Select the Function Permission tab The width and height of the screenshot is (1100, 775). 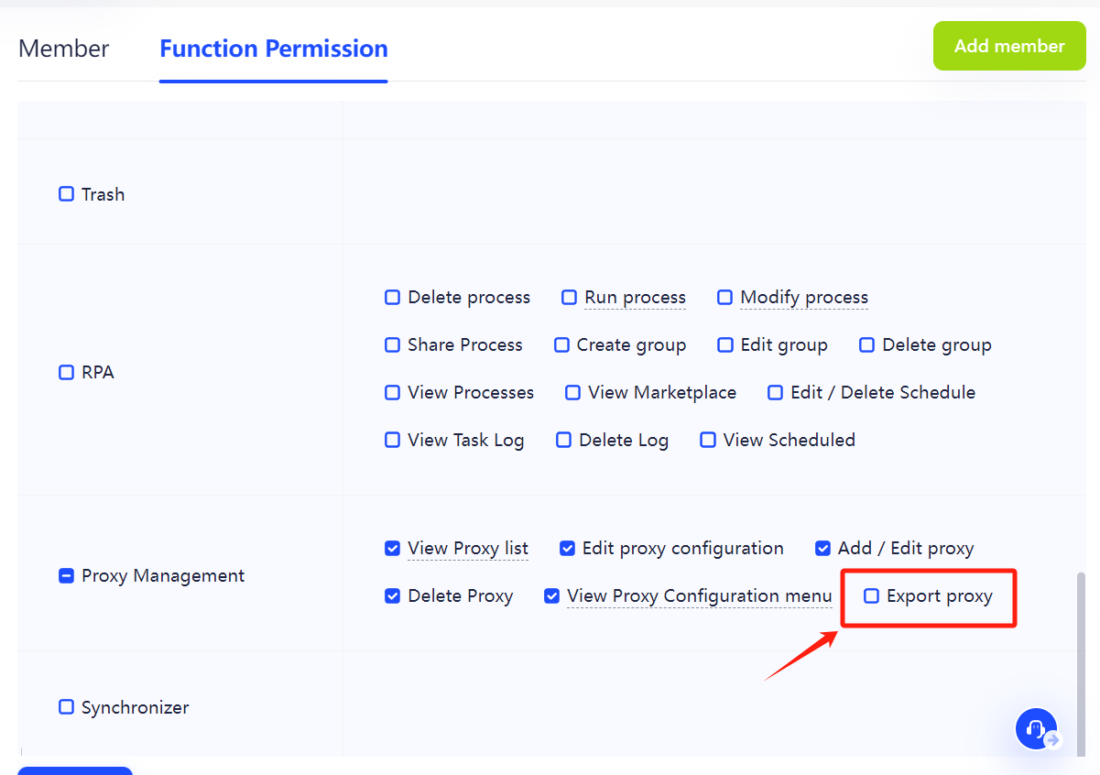click(x=273, y=49)
